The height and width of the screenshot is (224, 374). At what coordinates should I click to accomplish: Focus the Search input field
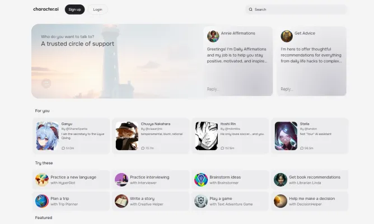297,10
